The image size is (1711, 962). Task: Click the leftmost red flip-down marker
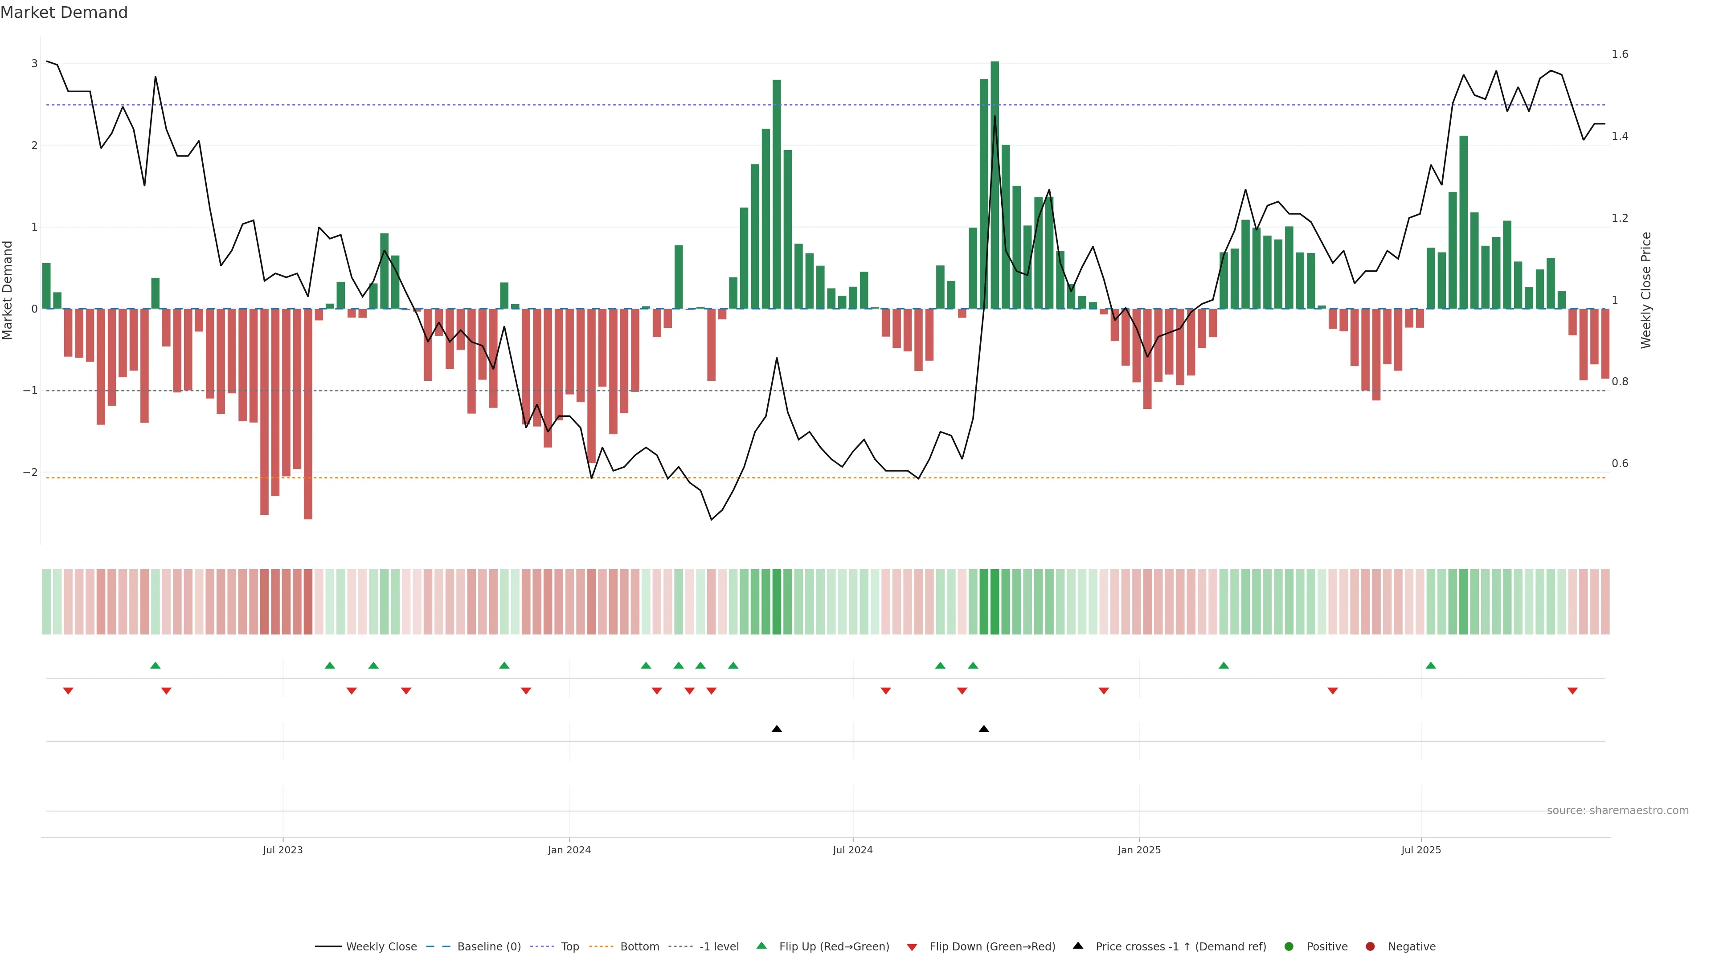coord(68,691)
